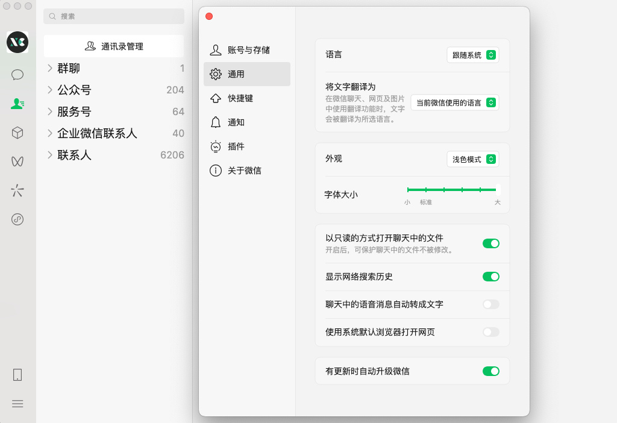This screenshot has height=423, width=617.
Task: Expand the 群聊 contact group
Action: click(50, 68)
